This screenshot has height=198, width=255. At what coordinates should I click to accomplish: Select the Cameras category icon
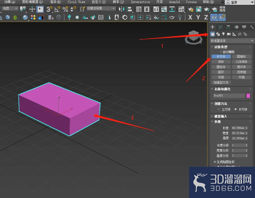229,34
